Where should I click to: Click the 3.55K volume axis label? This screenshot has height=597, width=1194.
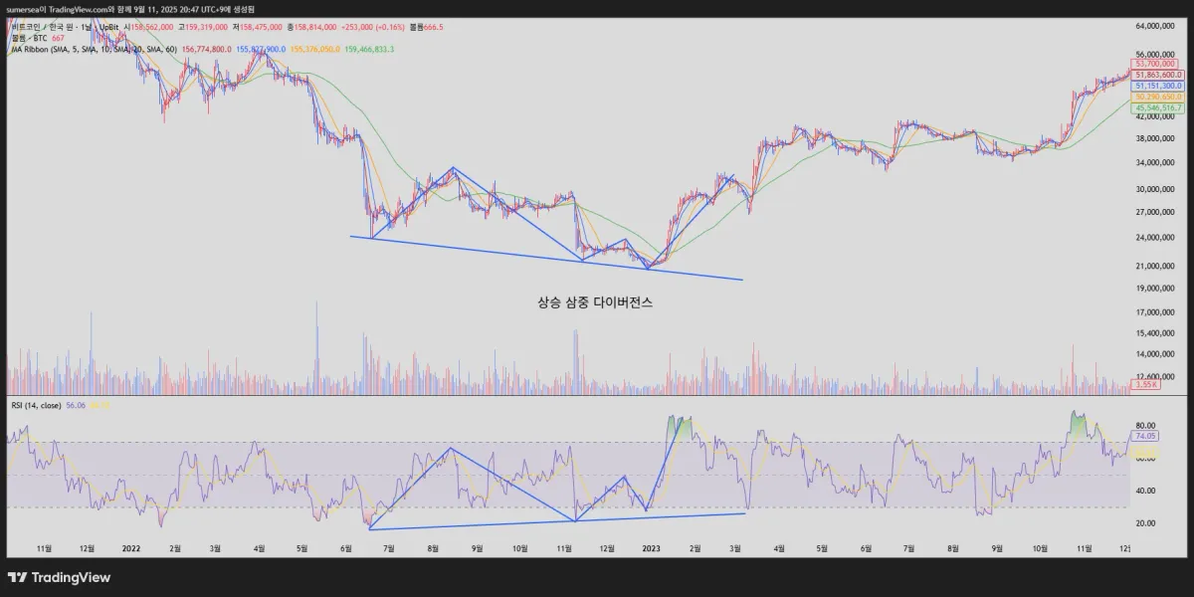click(1144, 383)
